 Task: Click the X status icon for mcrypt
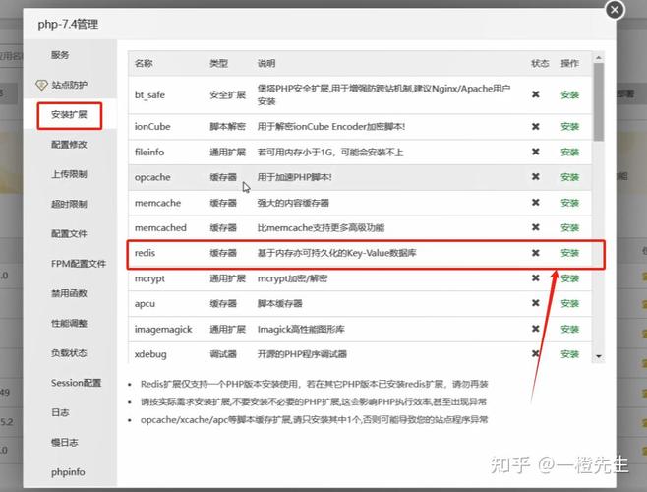pyautogui.click(x=536, y=278)
